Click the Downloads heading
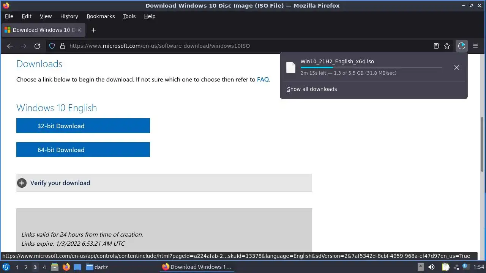Viewport: 486px width, 273px height. (x=39, y=64)
